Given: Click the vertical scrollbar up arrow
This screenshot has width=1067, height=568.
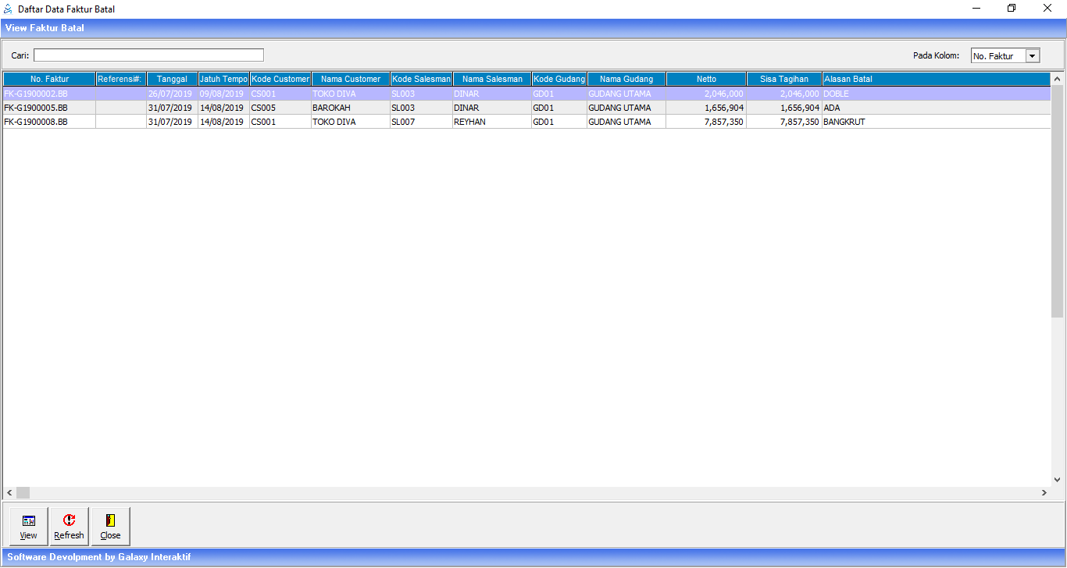Looking at the screenshot, I should [1058, 79].
